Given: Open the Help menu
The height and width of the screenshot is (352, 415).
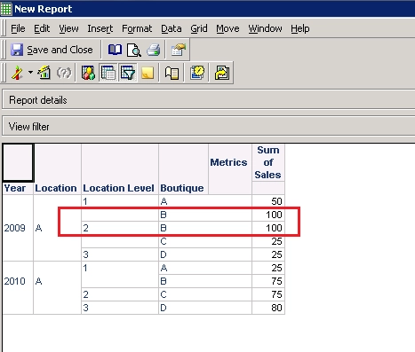Looking at the screenshot, I should [300, 28].
